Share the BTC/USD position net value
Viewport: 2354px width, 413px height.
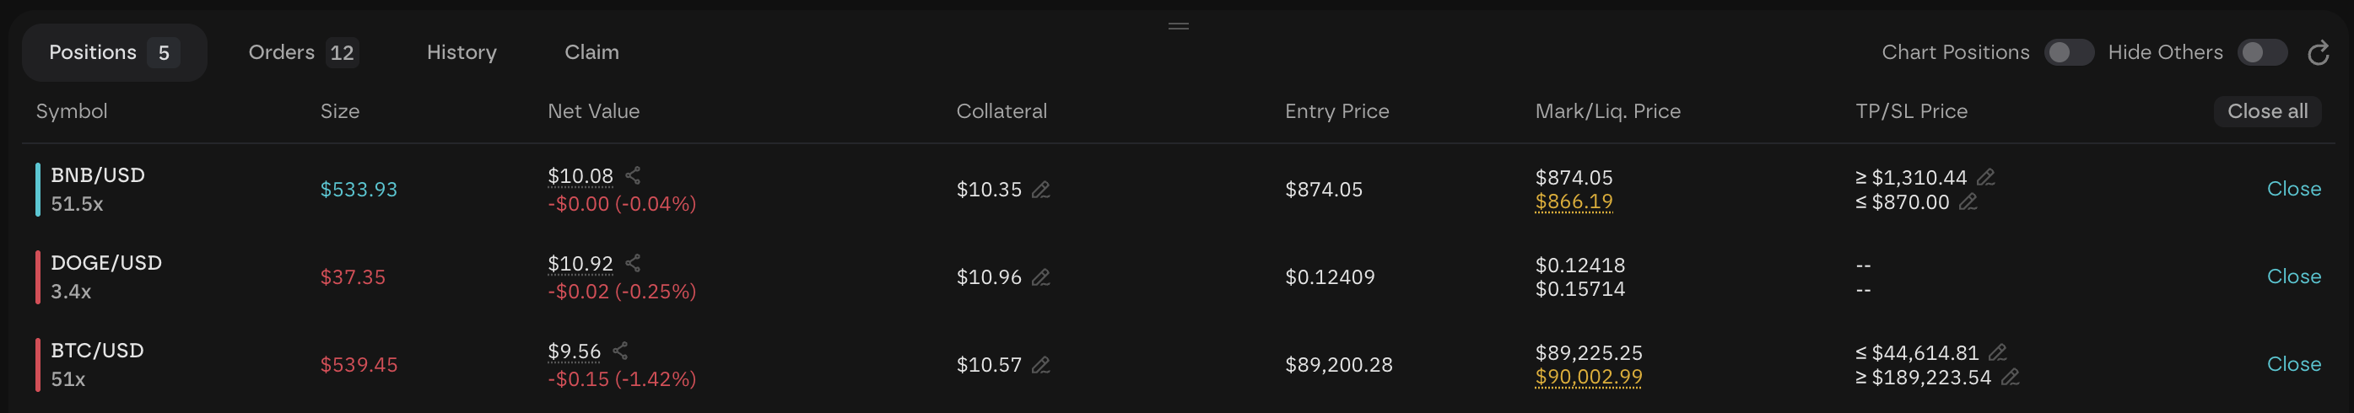tap(620, 351)
